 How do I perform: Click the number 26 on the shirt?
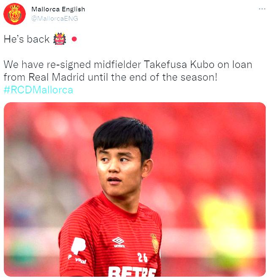(142, 257)
